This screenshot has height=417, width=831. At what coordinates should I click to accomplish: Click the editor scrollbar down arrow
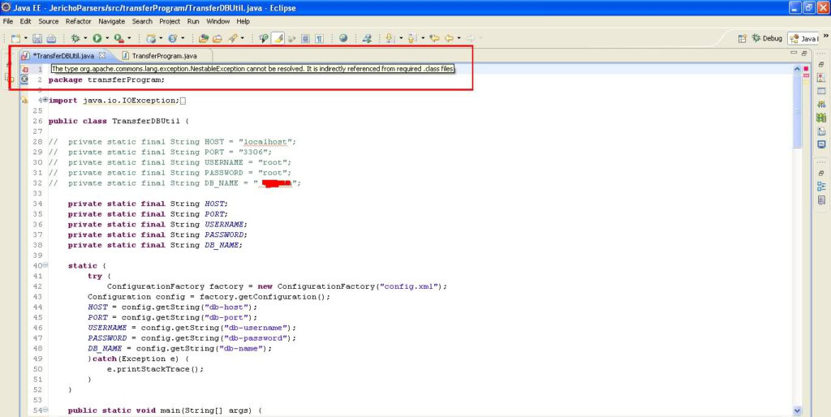(797, 411)
